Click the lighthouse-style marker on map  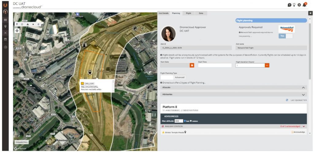tap(84, 45)
